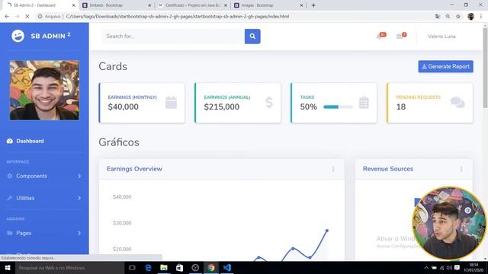Click the $40,000 monthly earnings value
Screen dimensions: 488x274
[124, 107]
